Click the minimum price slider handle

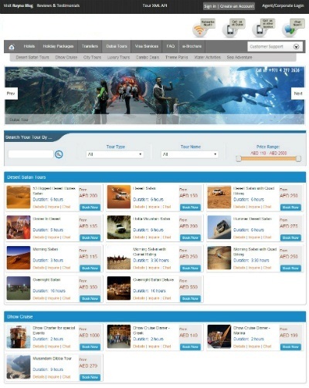(239, 159)
